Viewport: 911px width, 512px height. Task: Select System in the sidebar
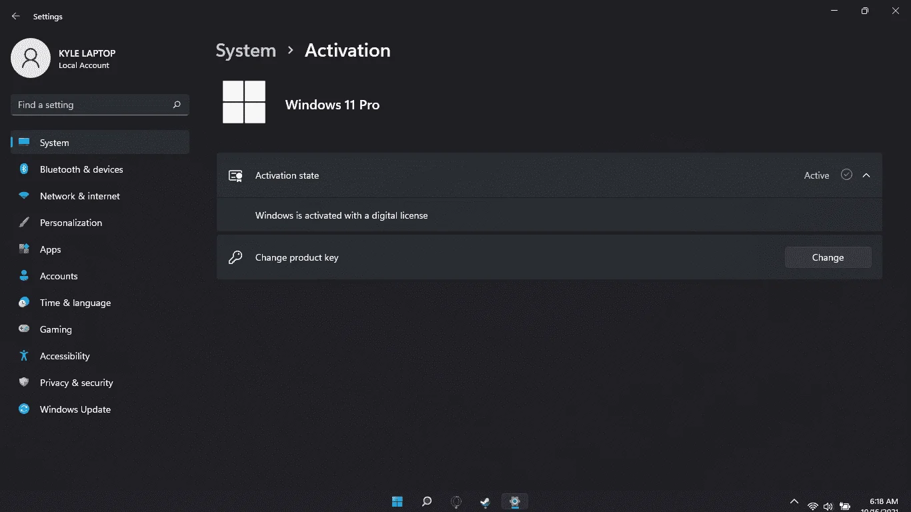click(100, 143)
